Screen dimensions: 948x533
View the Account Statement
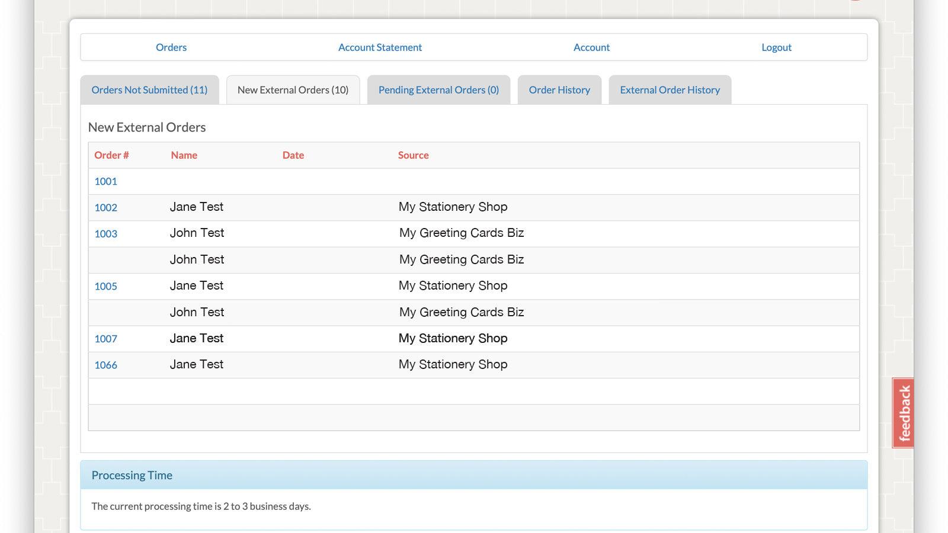click(x=380, y=47)
